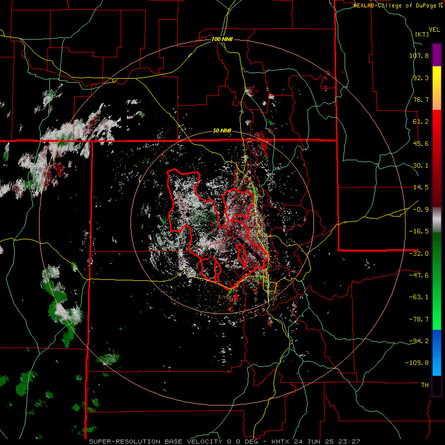The height and width of the screenshot is (445, 445).
Task: Select the 107.8 value on velocity scale
Action: tap(419, 55)
